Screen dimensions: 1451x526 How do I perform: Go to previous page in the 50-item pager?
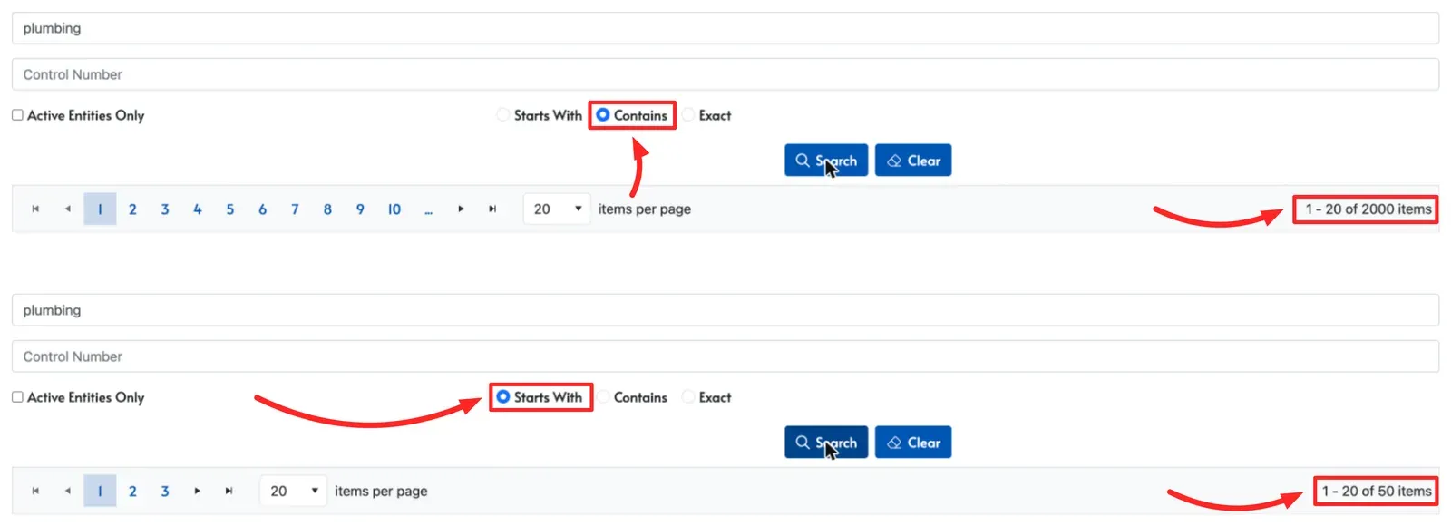(x=67, y=492)
